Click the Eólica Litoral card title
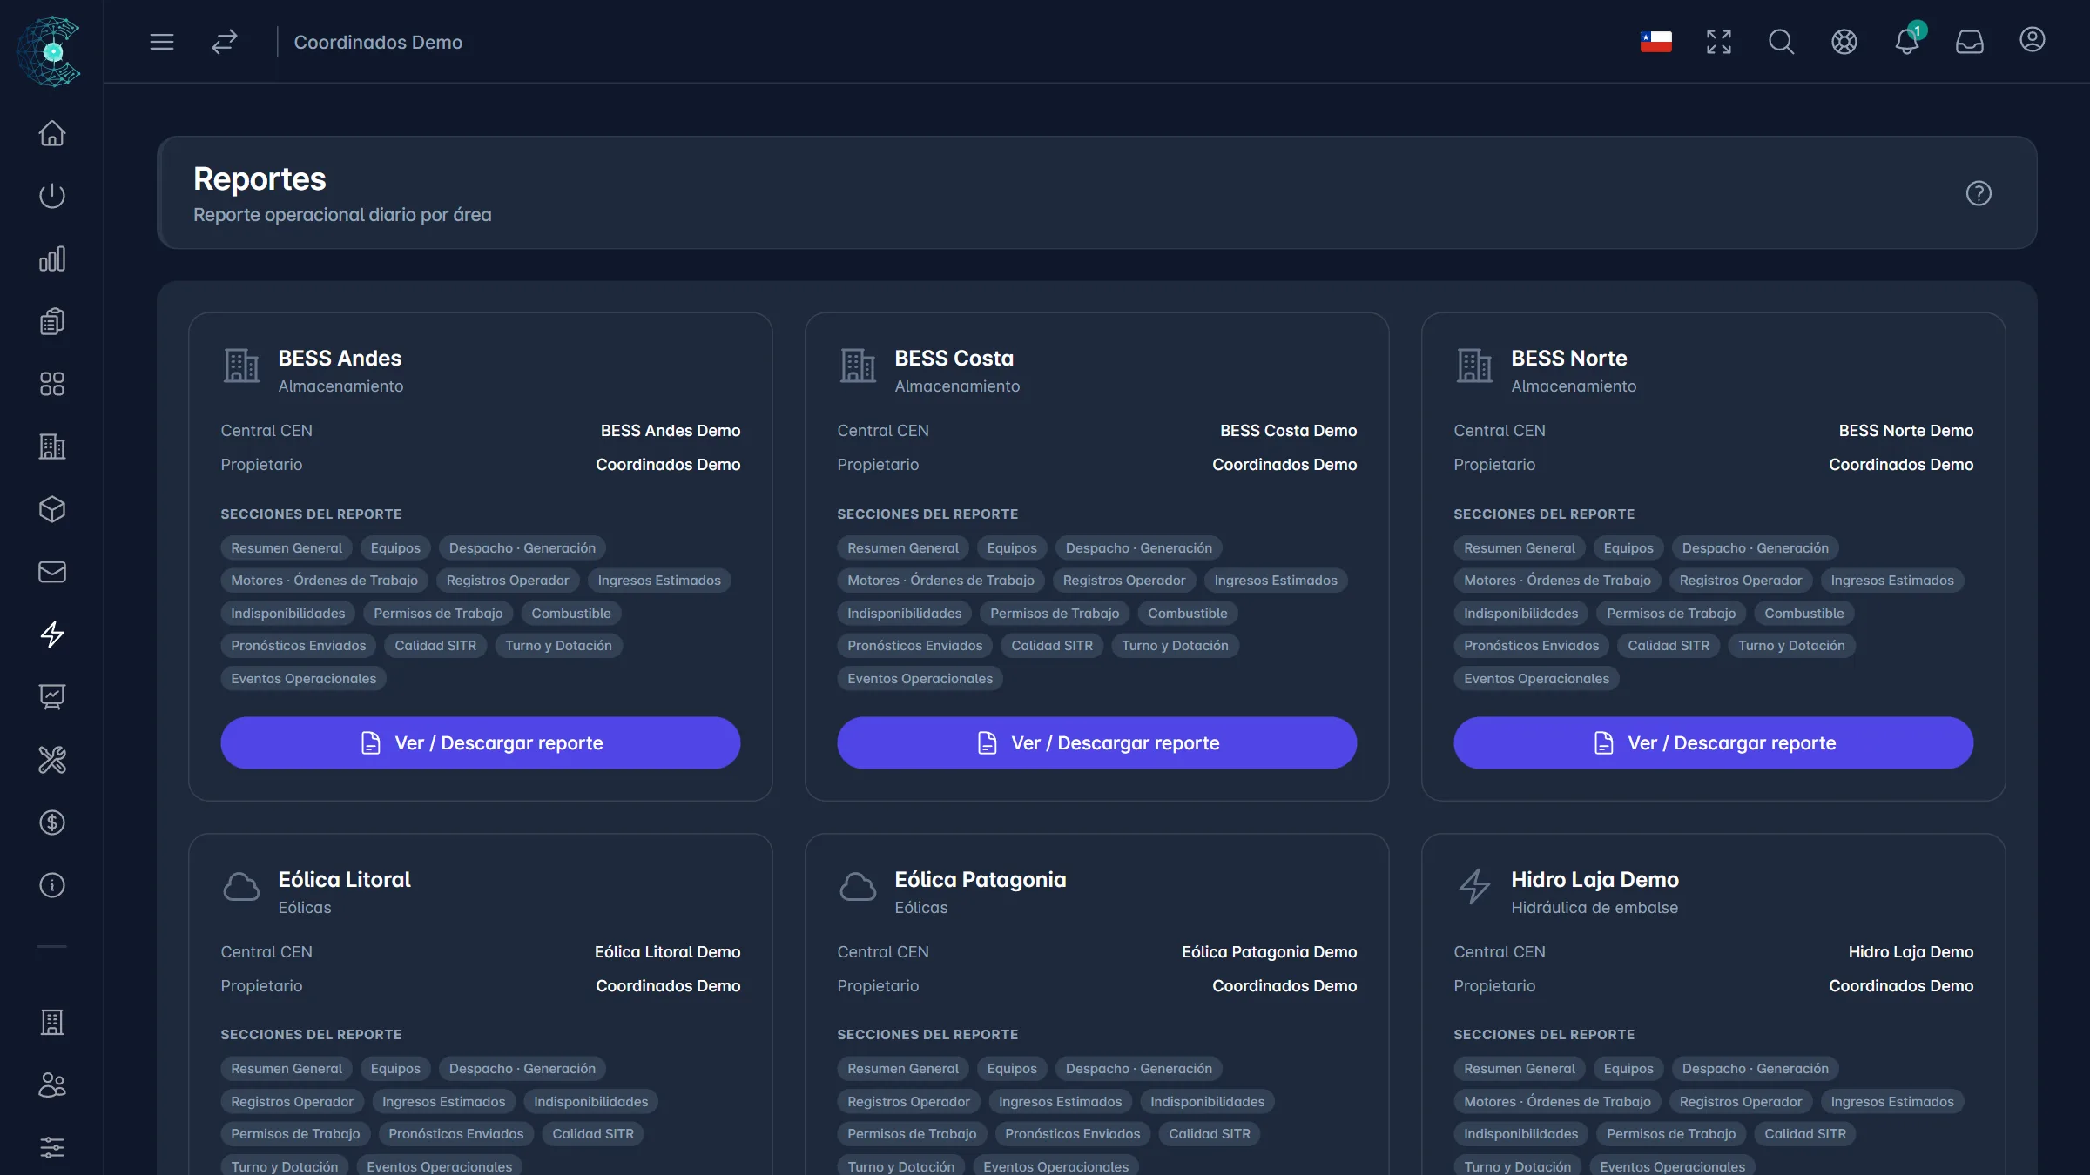The height and width of the screenshot is (1175, 2090). click(x=345, y=879)
